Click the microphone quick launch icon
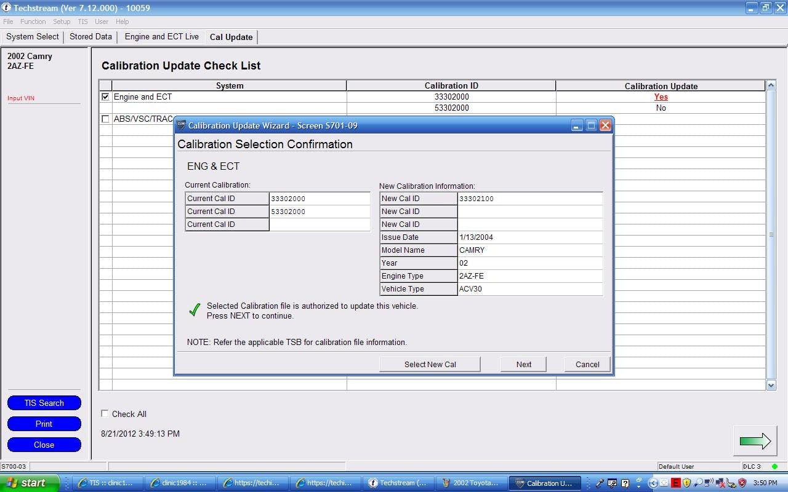 599,483
